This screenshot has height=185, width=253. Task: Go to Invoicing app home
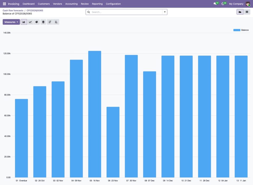pos(13,4)
